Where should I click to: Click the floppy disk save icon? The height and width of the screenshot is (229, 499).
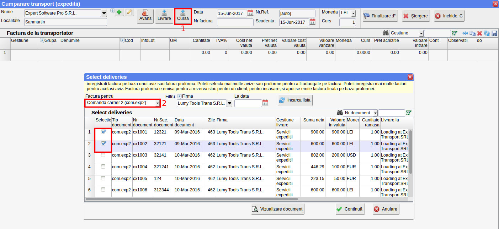coord(494,33)
